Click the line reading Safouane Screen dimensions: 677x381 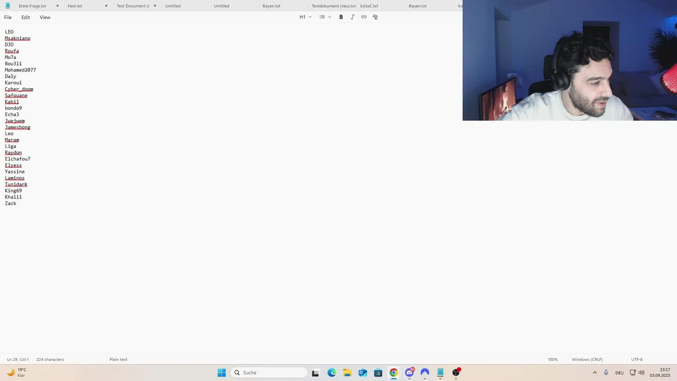16,96
